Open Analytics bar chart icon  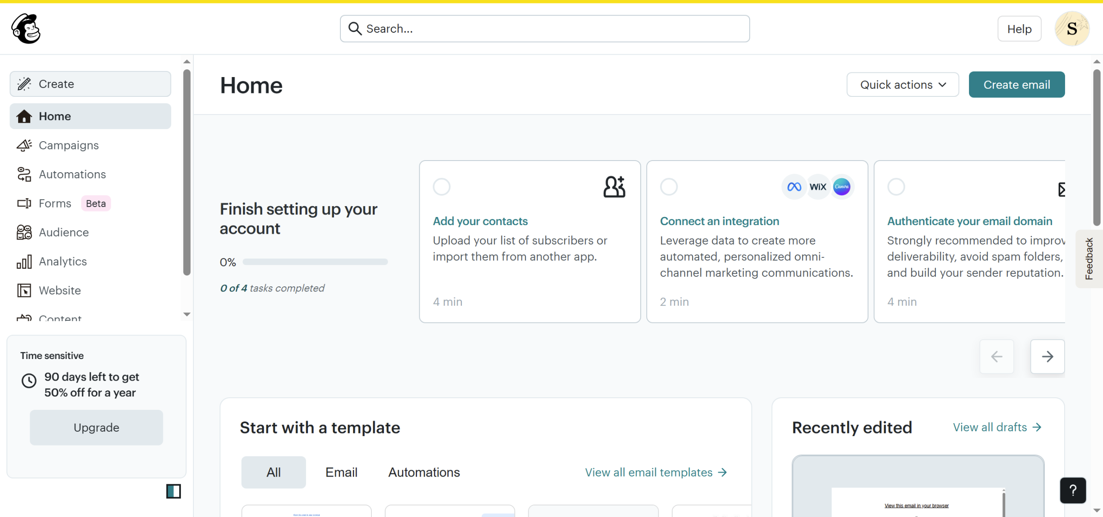coord(24,262)
